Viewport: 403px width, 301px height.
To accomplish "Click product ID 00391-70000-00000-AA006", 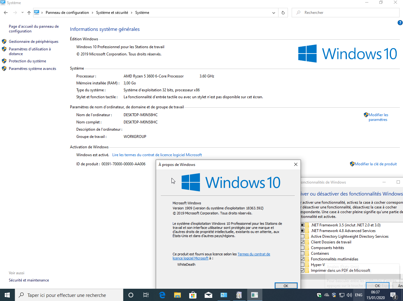I will [x=123, y=164].
